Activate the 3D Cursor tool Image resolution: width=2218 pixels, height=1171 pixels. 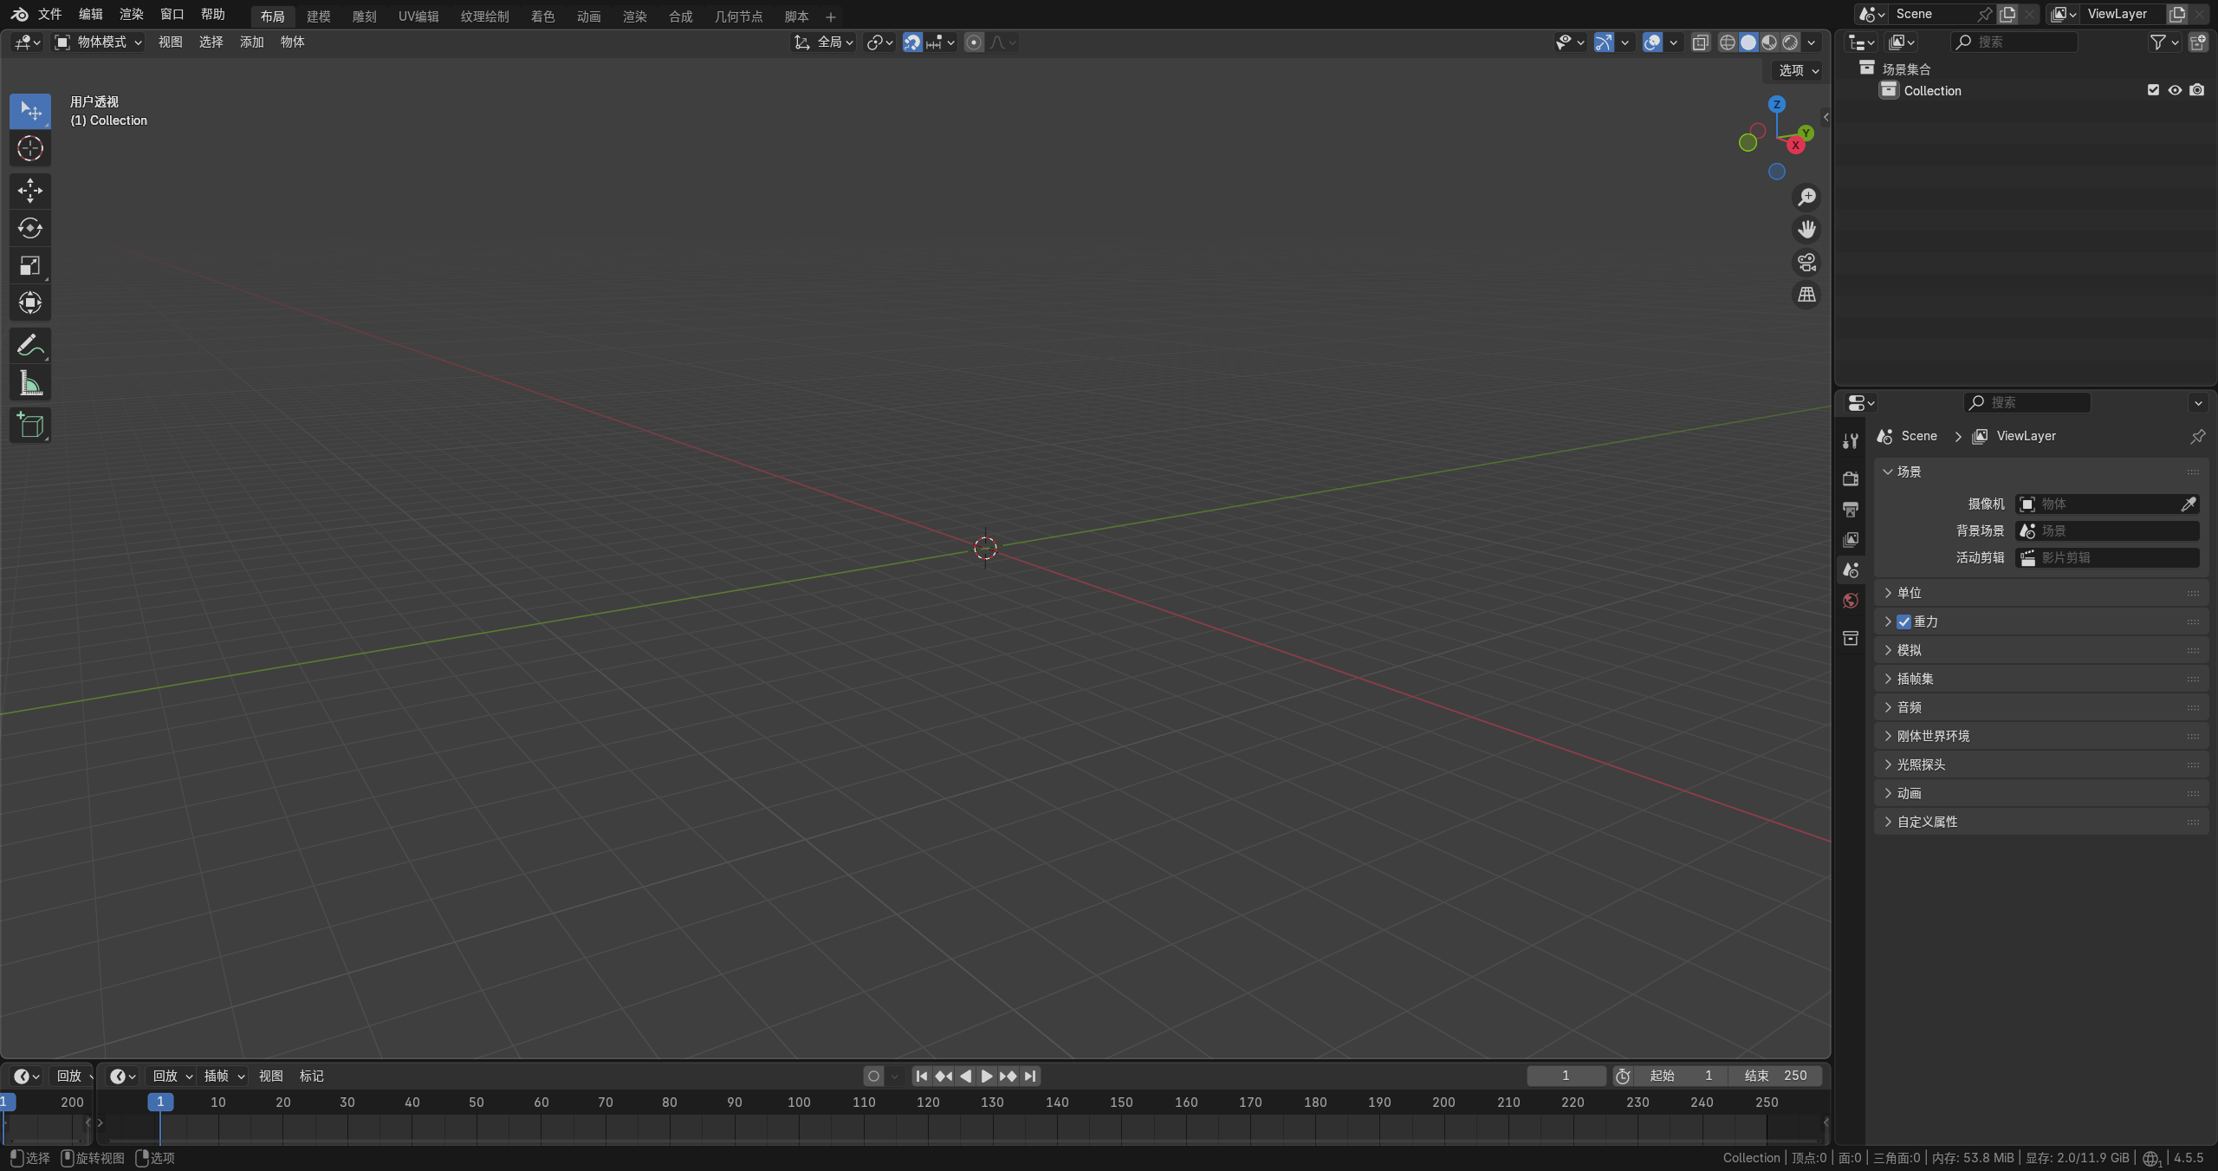tap(30, 148)
